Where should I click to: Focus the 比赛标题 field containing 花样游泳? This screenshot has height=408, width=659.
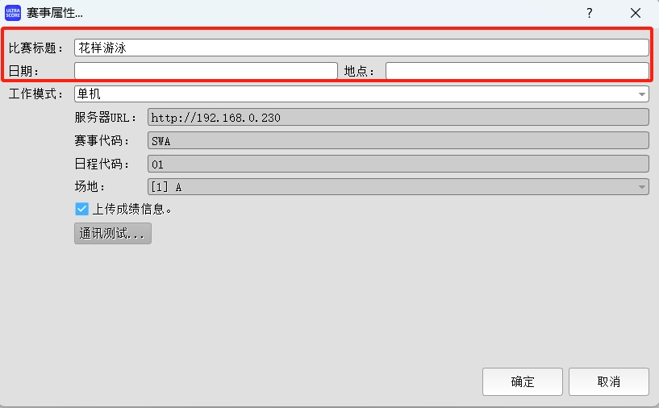pyautogui.click(x=361, y=48)
